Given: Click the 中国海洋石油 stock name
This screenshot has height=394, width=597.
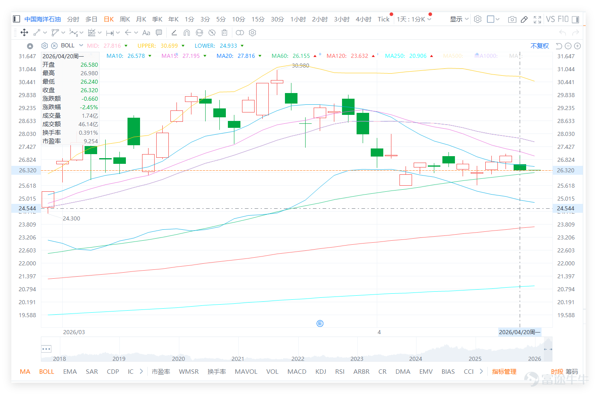Looking at the screenshot, I should (x=42, y=19).
